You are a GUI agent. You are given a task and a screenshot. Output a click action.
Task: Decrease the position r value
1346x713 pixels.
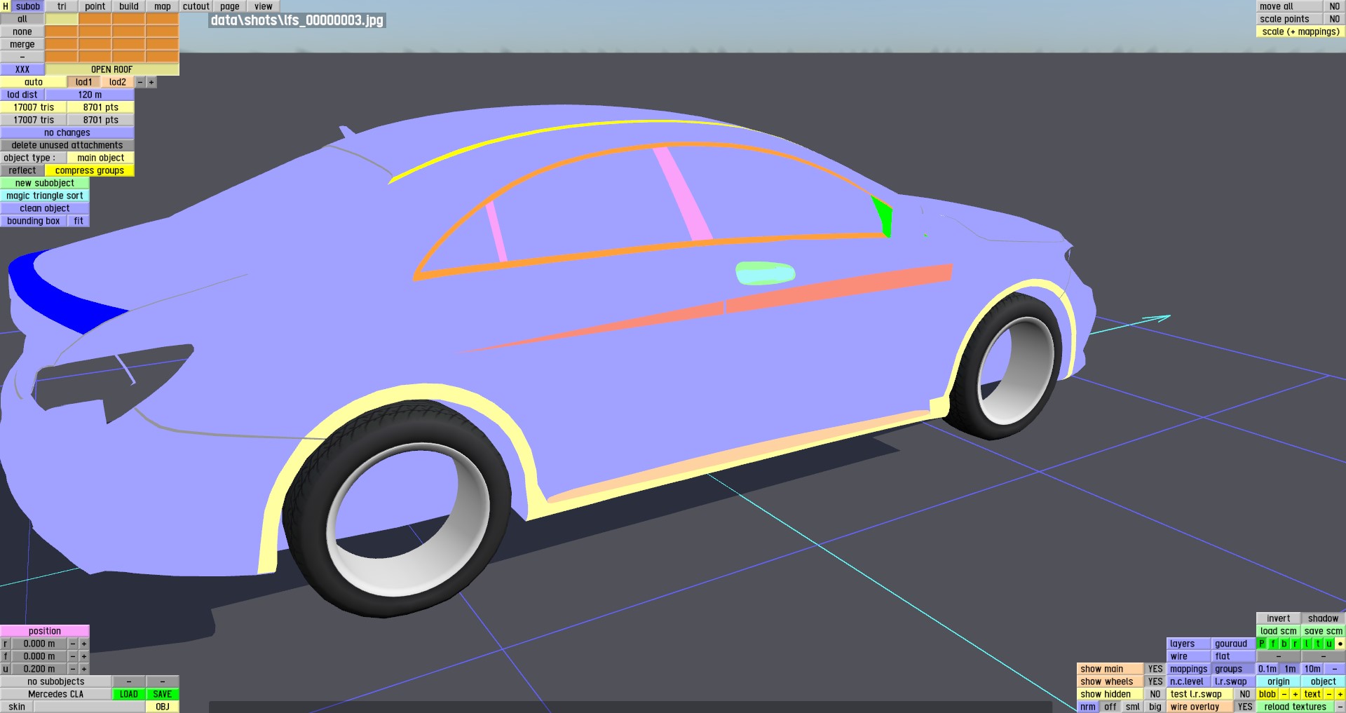point(73,644)
